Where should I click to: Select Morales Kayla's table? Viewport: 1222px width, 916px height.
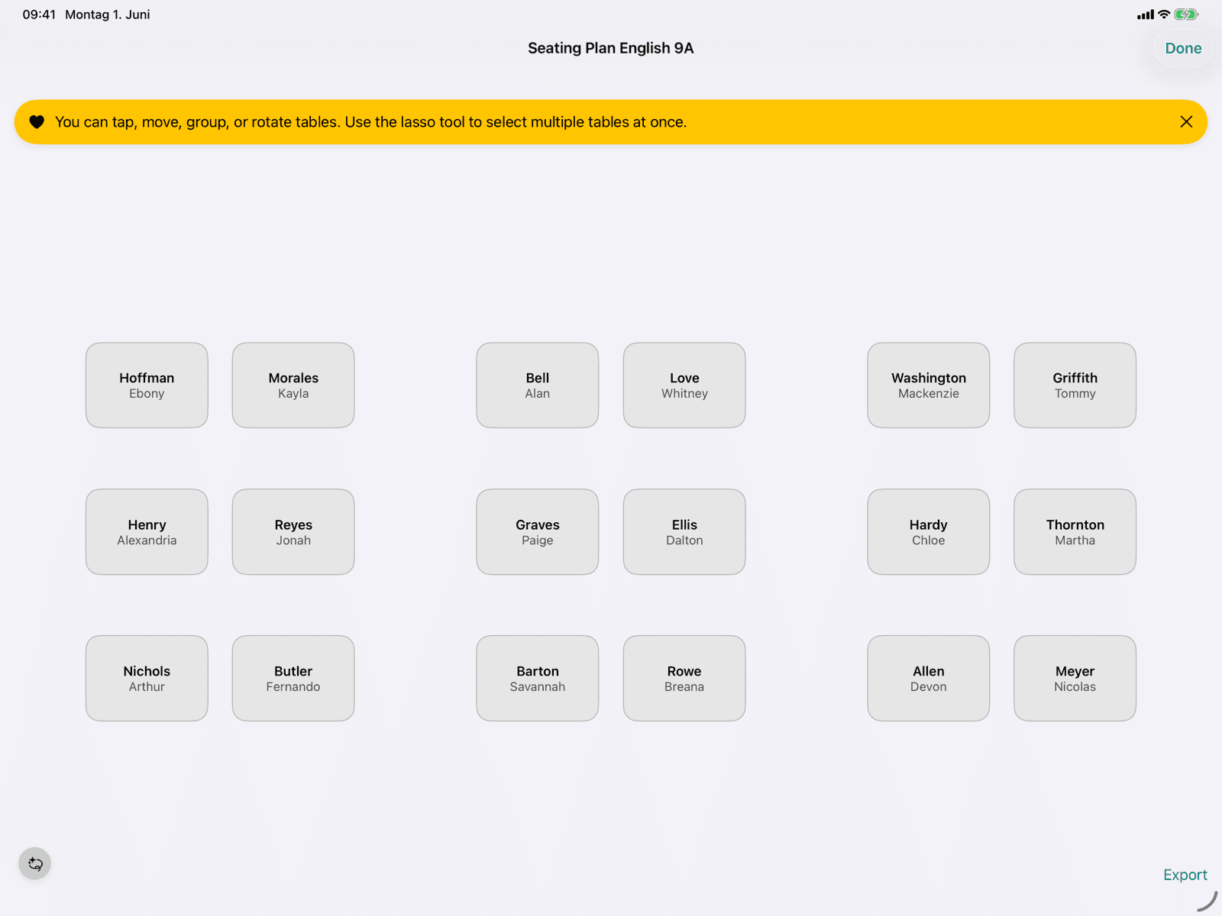(x=293, y=385)
